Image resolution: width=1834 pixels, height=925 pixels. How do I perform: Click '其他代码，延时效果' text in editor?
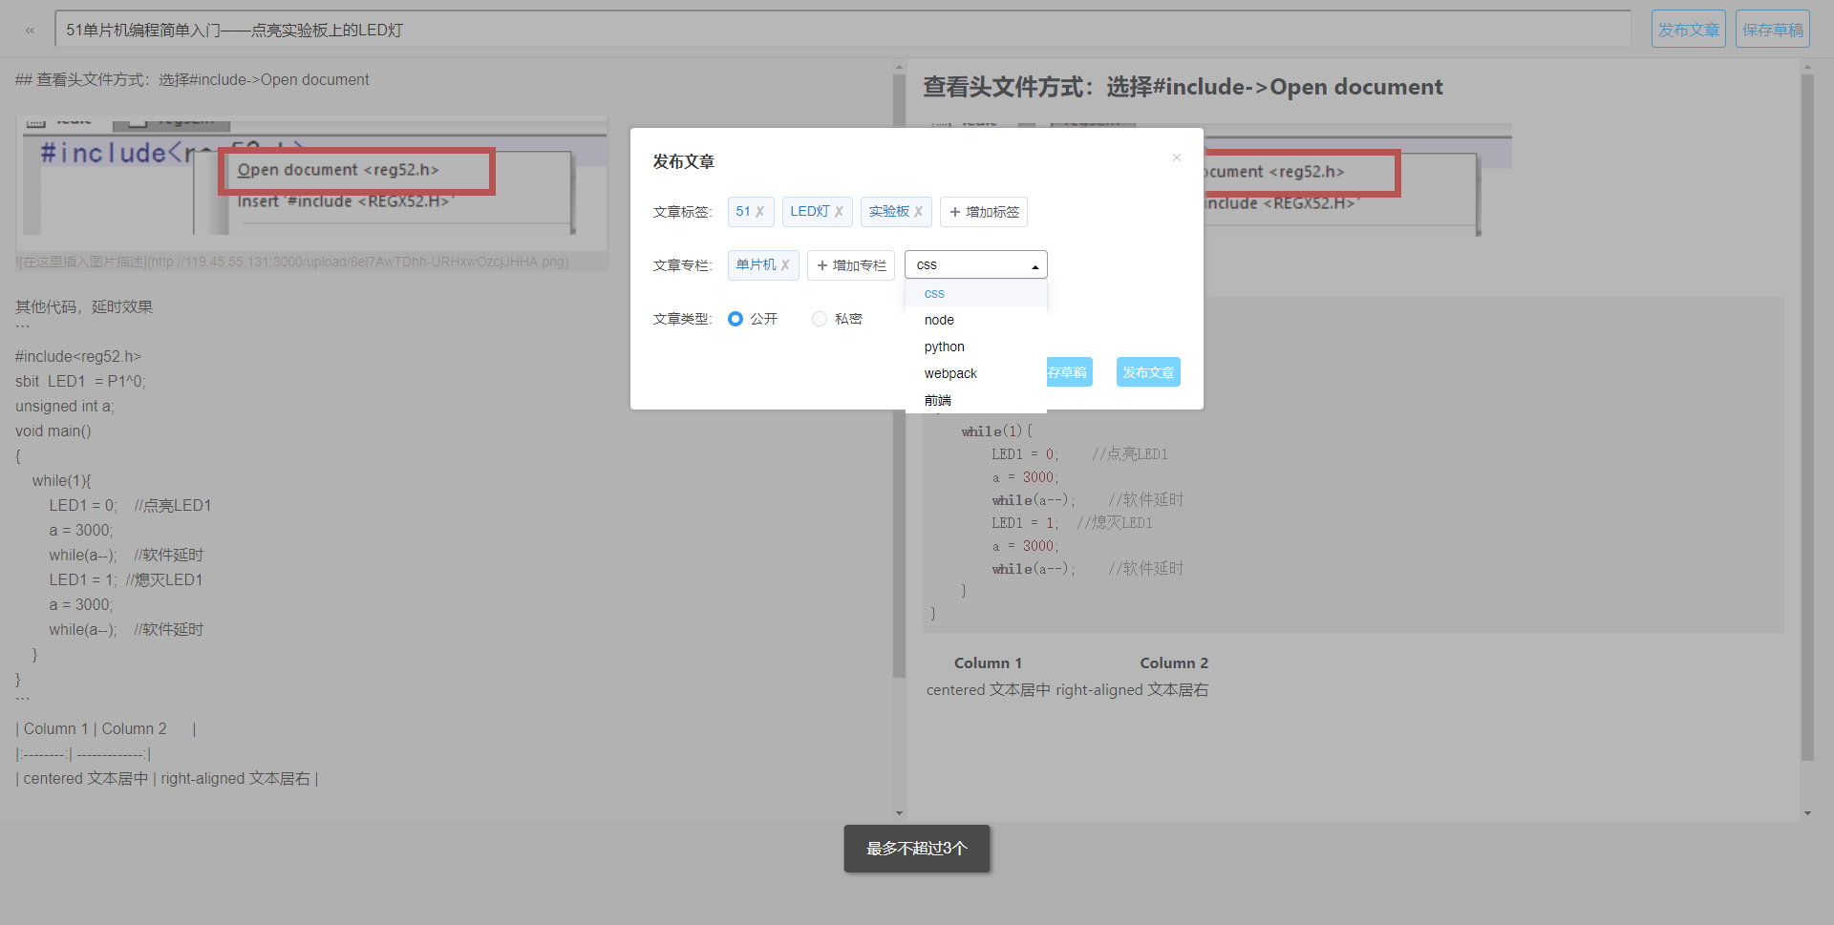(84, 306)
